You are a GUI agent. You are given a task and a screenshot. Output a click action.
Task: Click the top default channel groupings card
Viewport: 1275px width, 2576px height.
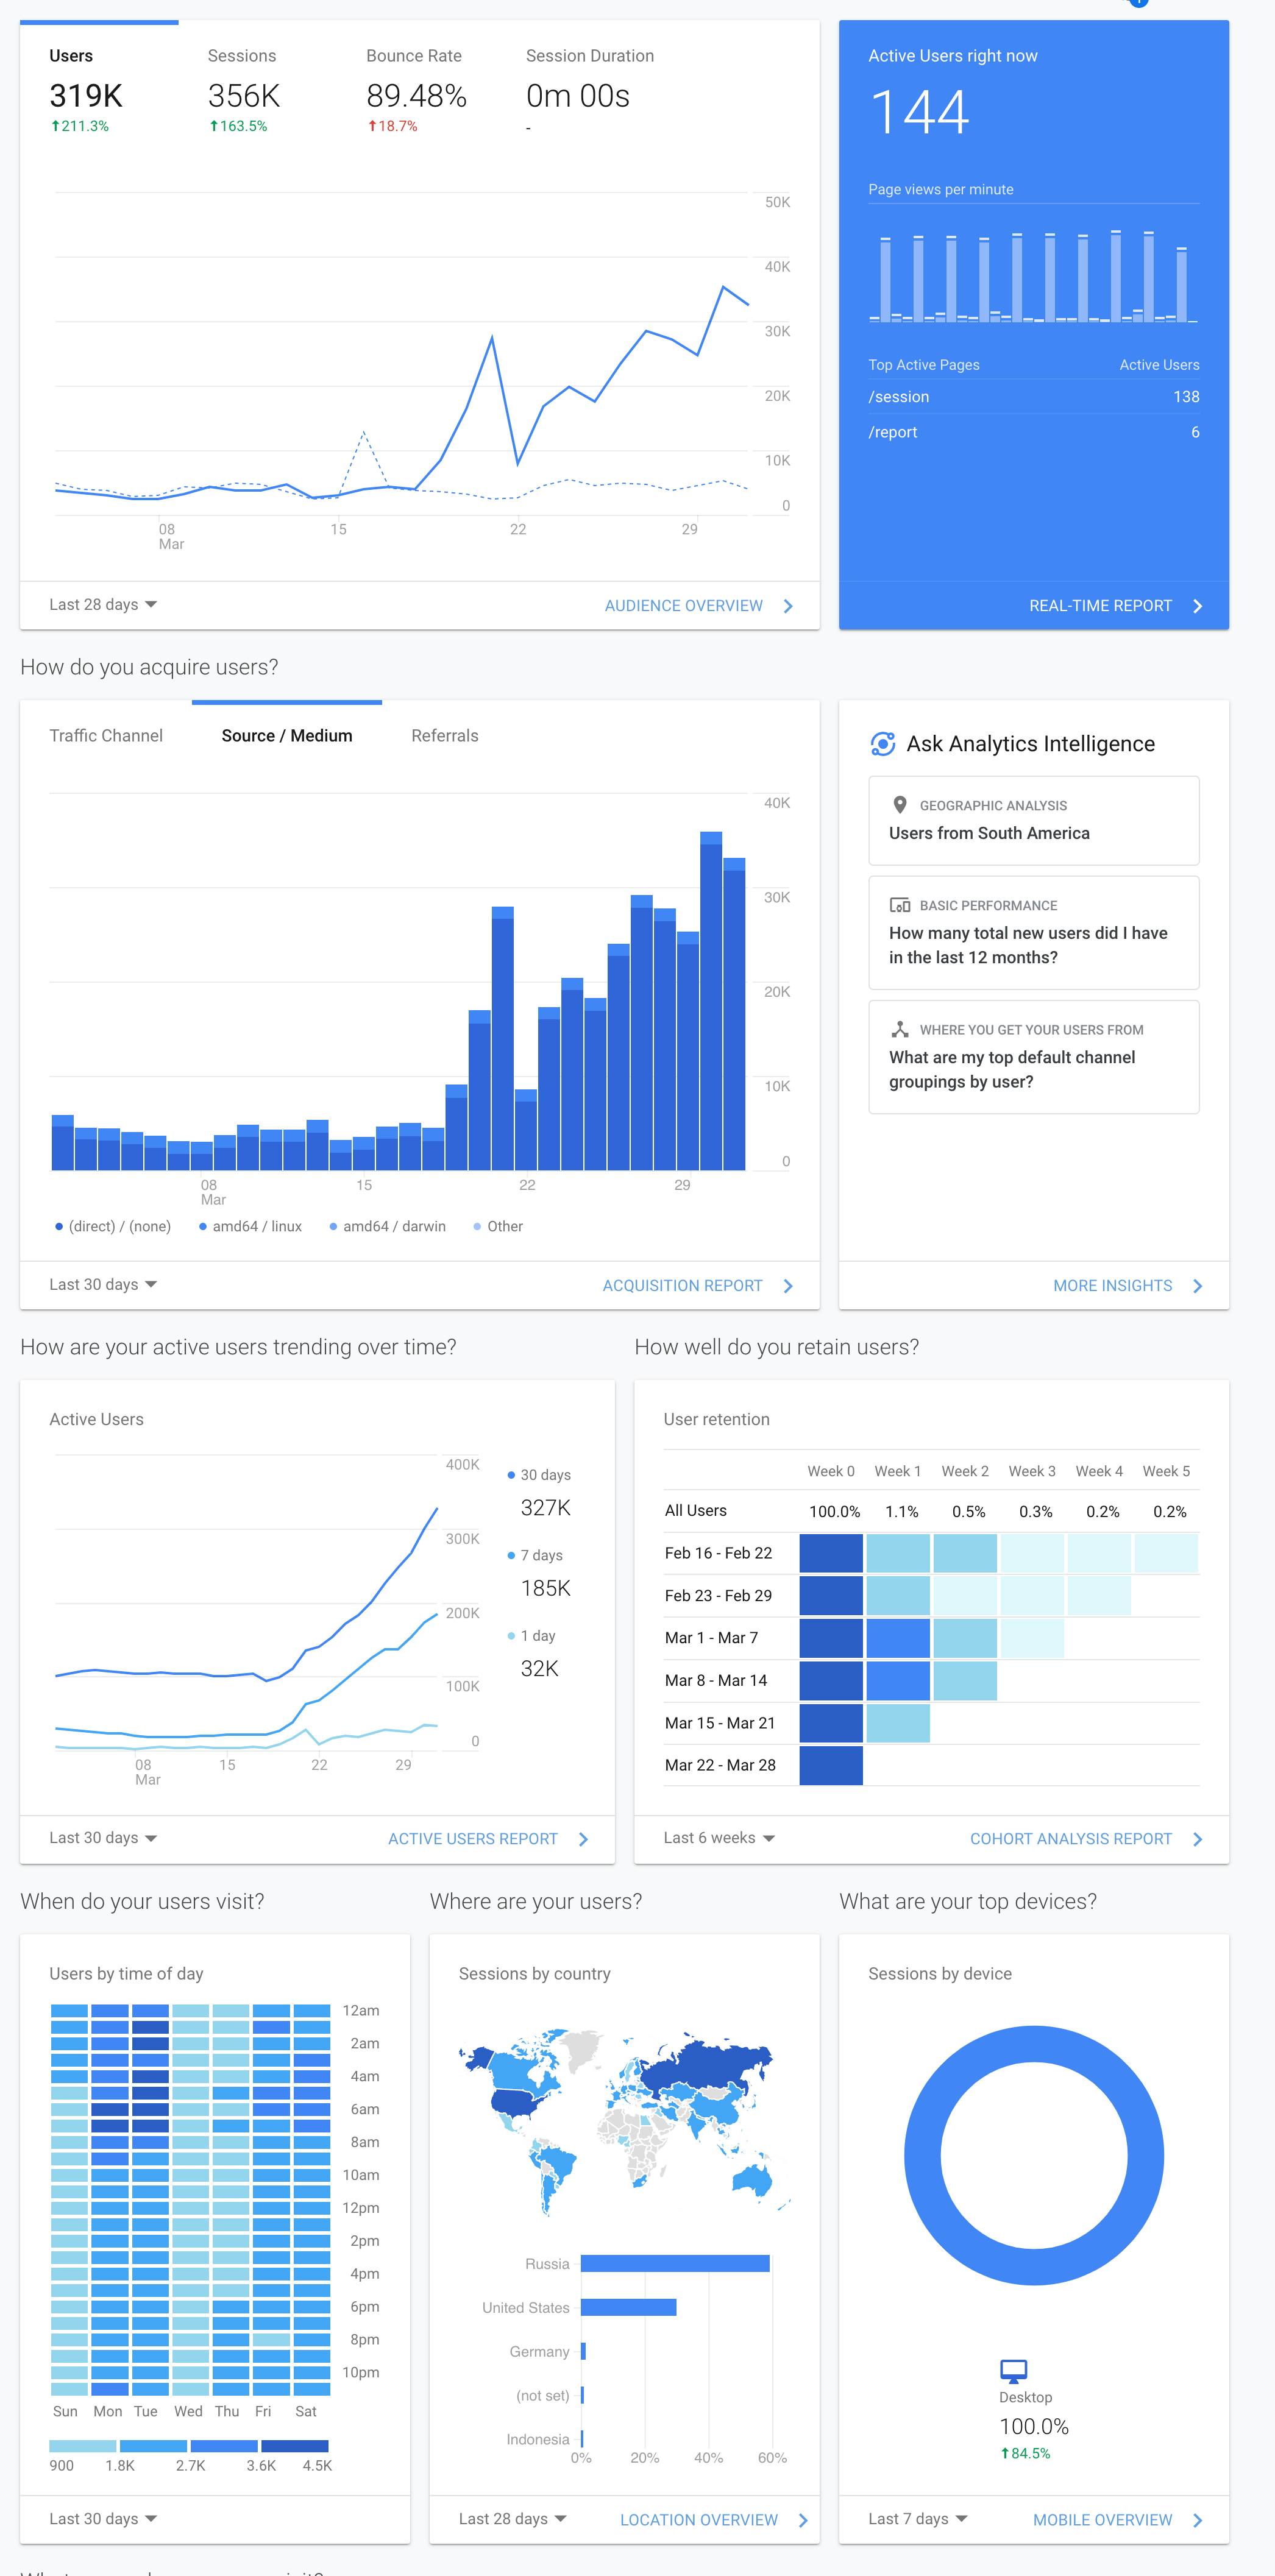point(1034,1057)
